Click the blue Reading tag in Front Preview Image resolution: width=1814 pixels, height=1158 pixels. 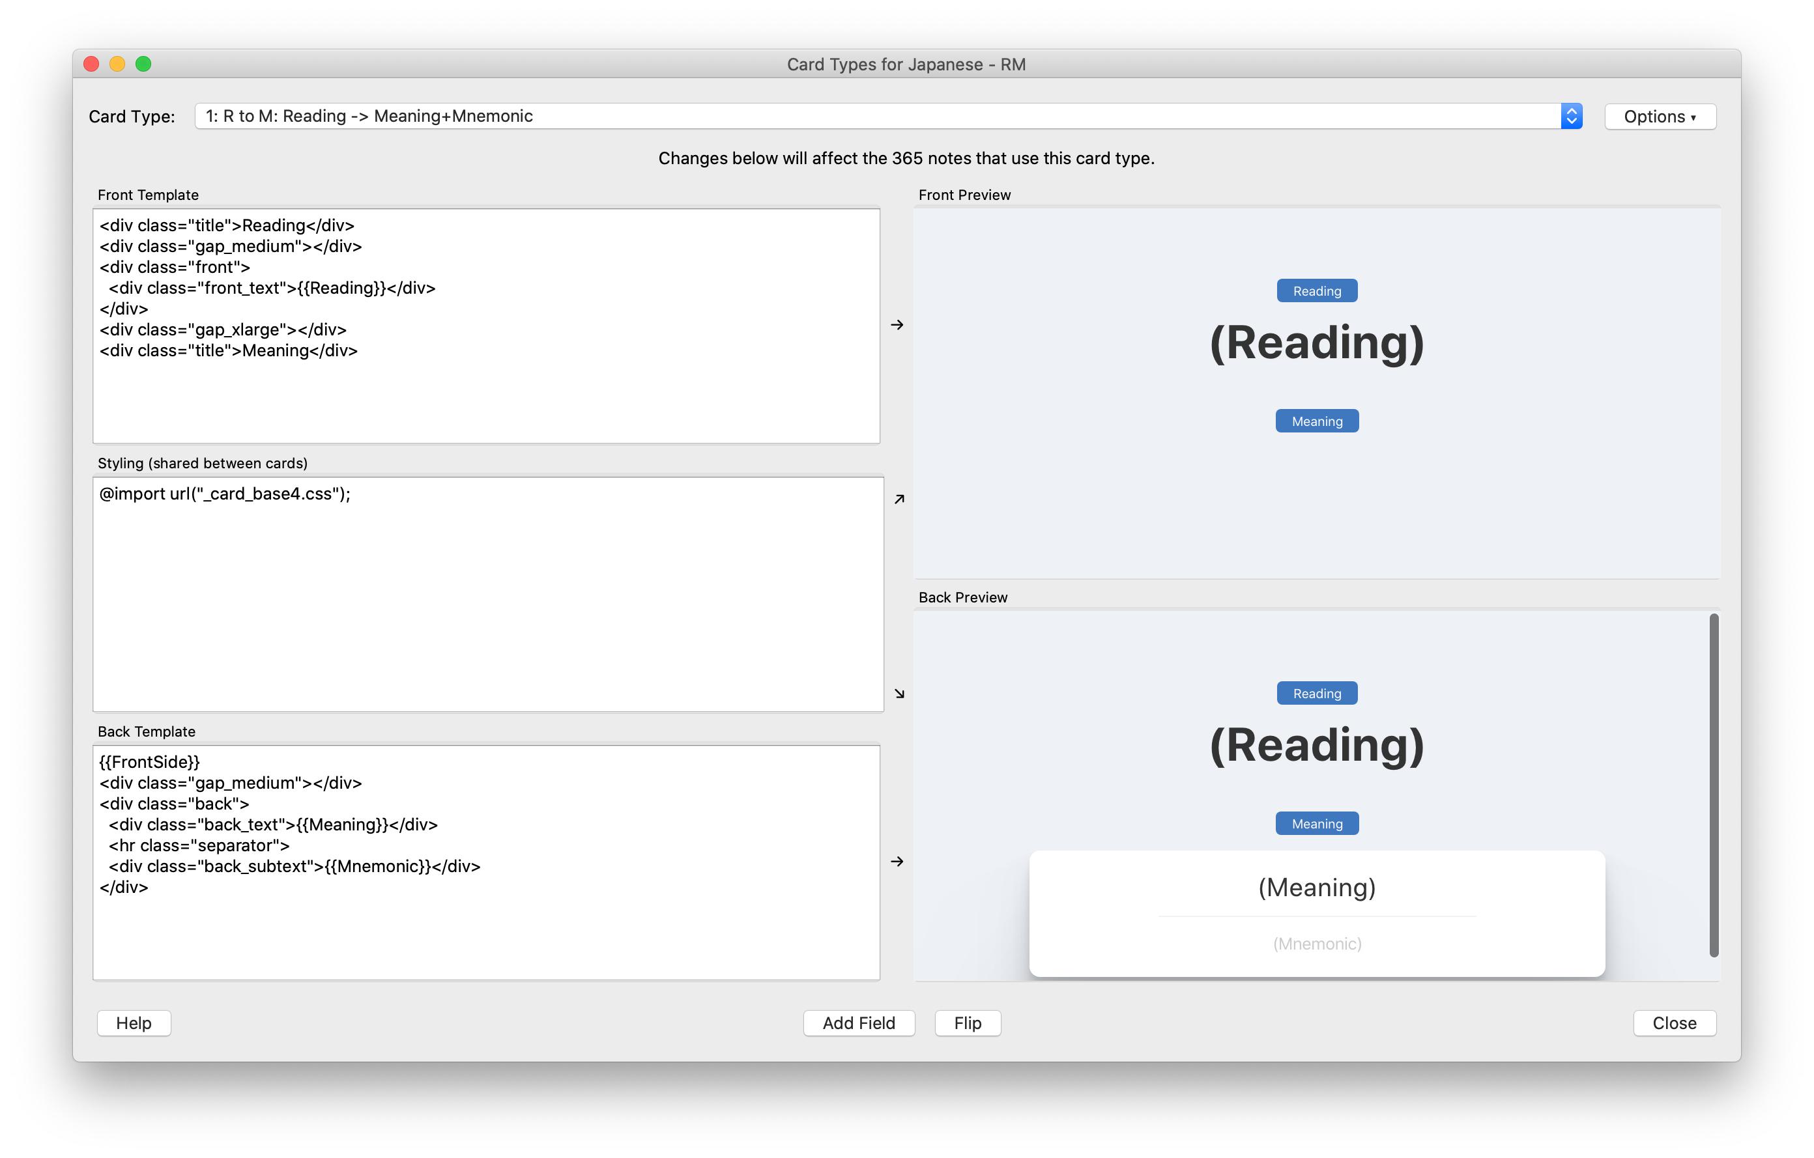(x=1316, y=290)
